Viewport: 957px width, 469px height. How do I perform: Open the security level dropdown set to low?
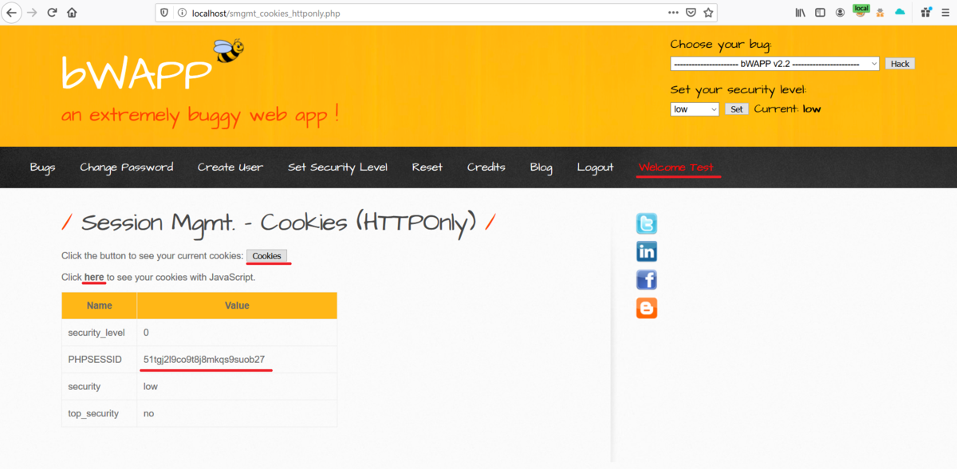[695, 109]
